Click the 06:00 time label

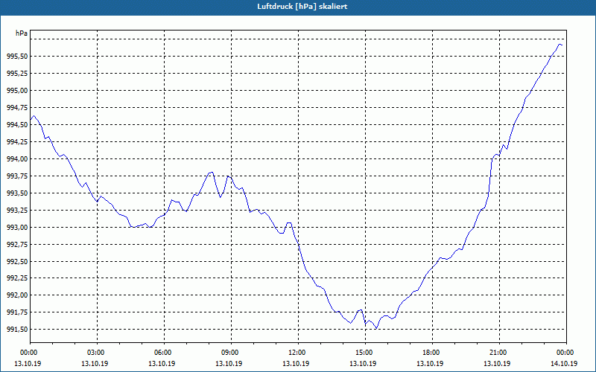[164, 353]
